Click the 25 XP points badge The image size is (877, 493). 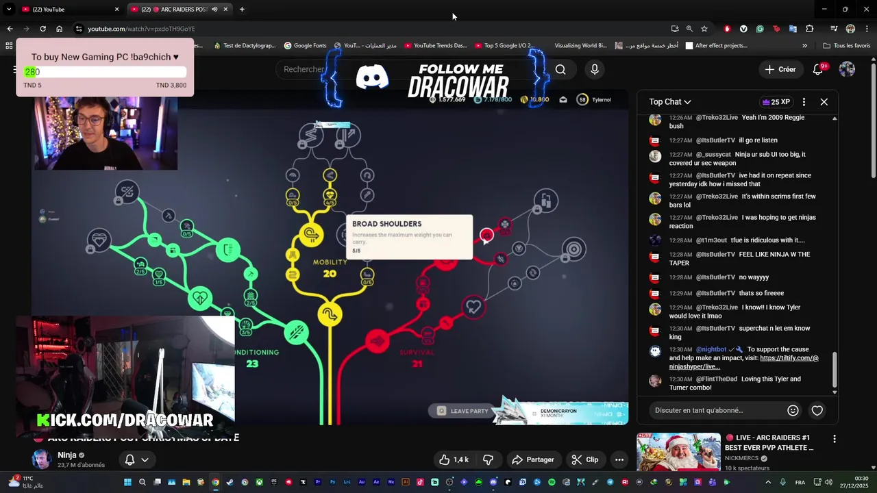(x=776, y=101)
